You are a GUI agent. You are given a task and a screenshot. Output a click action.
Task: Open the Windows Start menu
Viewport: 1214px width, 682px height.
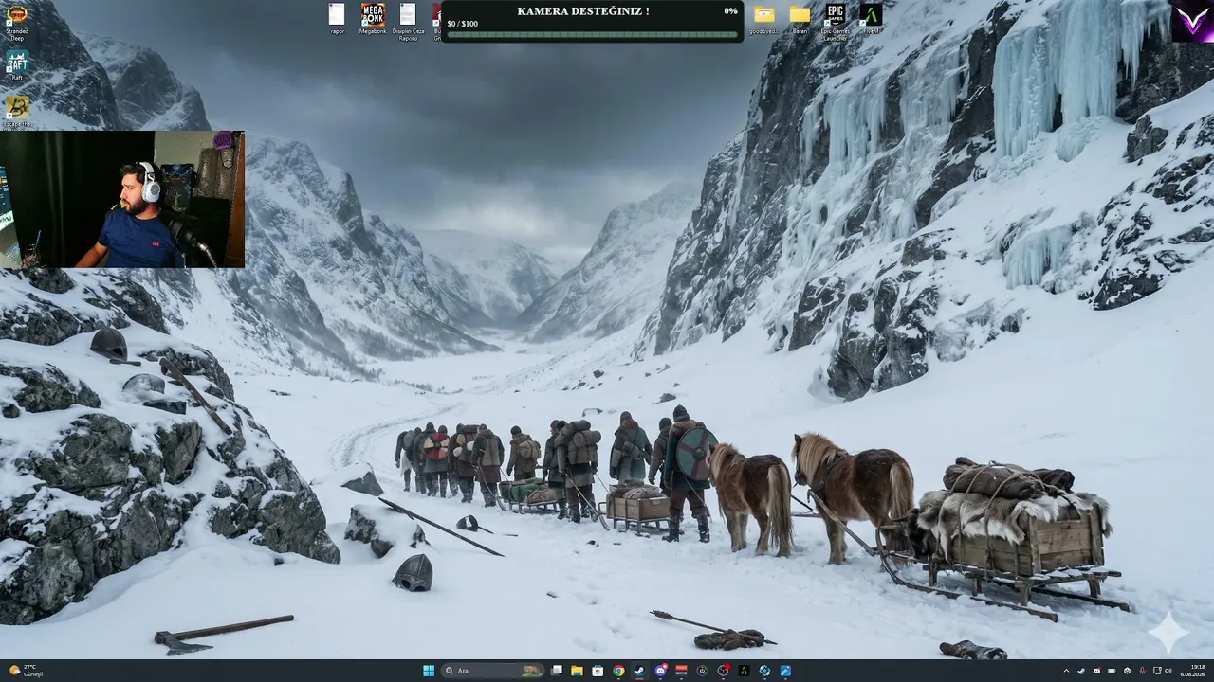click(x=429, y=671)
